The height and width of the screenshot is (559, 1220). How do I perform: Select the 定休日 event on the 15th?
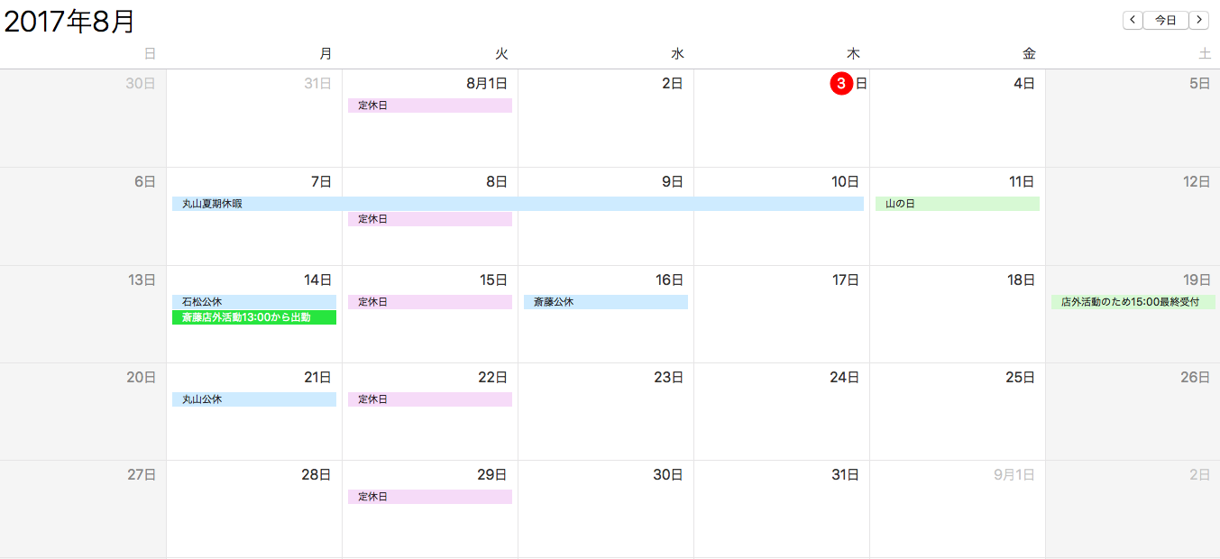click(430, 302)
